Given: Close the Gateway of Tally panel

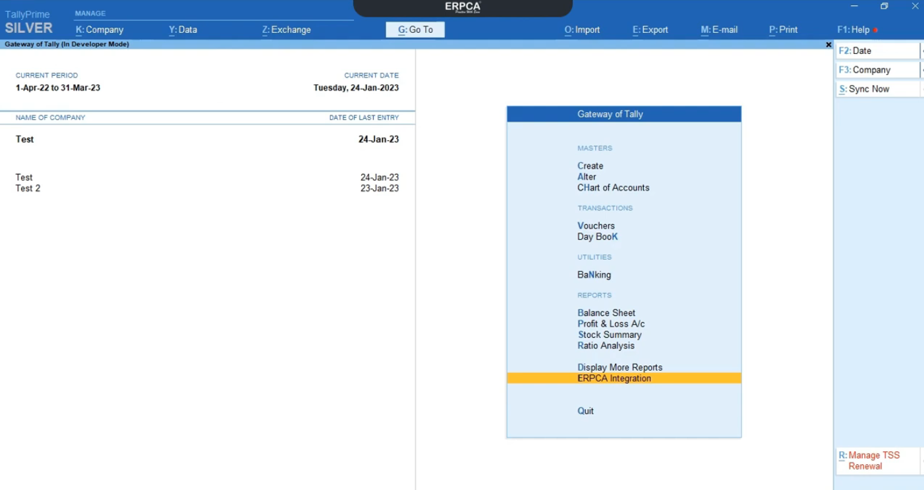Looking at the screenshot, I should pyautogui.click(x=828, y=45).
